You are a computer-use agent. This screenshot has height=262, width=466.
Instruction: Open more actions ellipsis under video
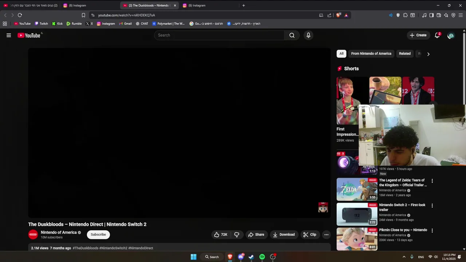pyautogui.click(x=326, y=235)
